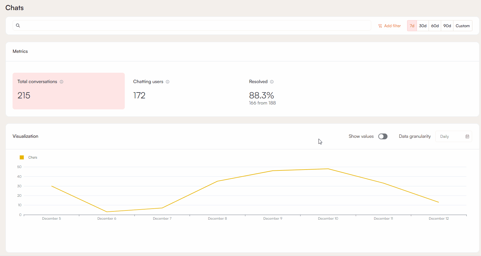The width and height of the screenshot is (481, 256).
Task: Click the Add filter funnel icon
Action: 380,26
